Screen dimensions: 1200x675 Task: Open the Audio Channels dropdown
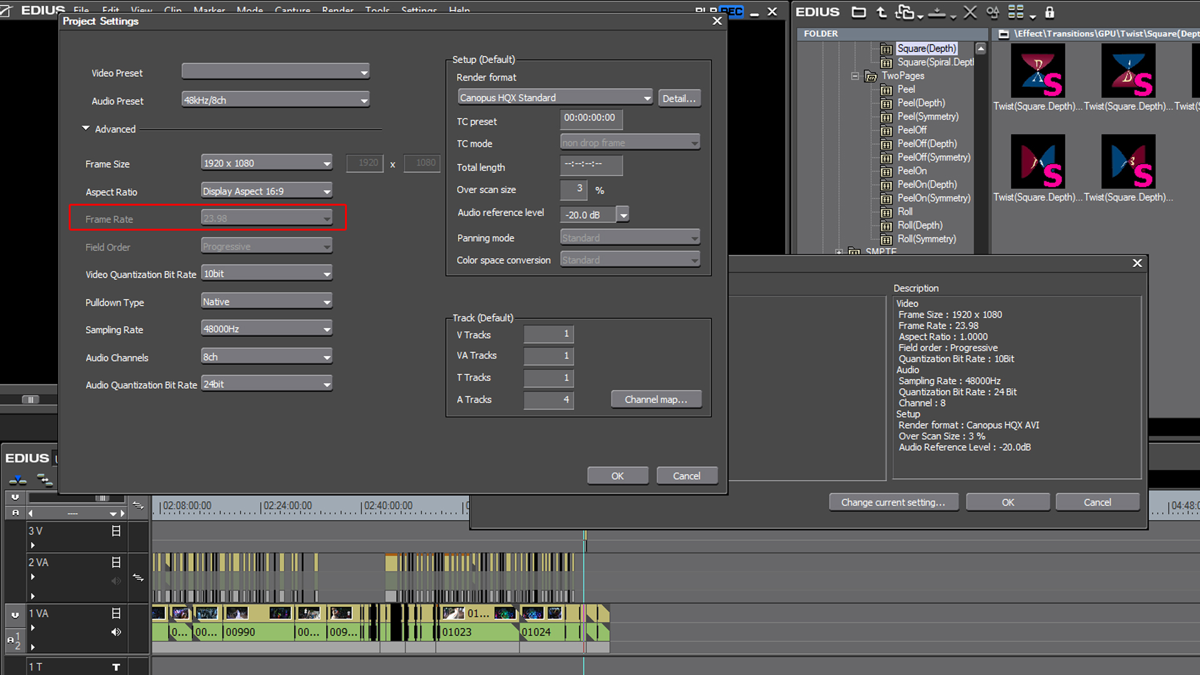[267, 357]
